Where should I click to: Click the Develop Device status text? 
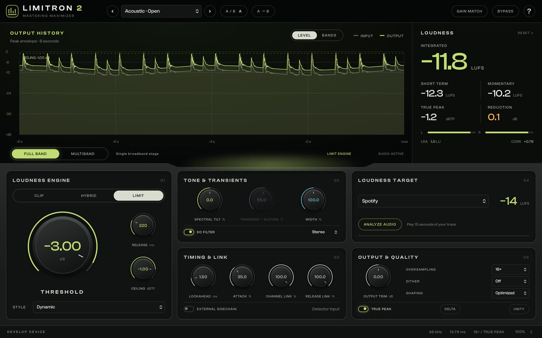pyautogui.click(x=26, y=332)
